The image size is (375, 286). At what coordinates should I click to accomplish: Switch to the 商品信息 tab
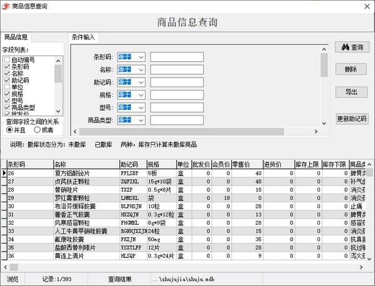(x=16, y=37)
